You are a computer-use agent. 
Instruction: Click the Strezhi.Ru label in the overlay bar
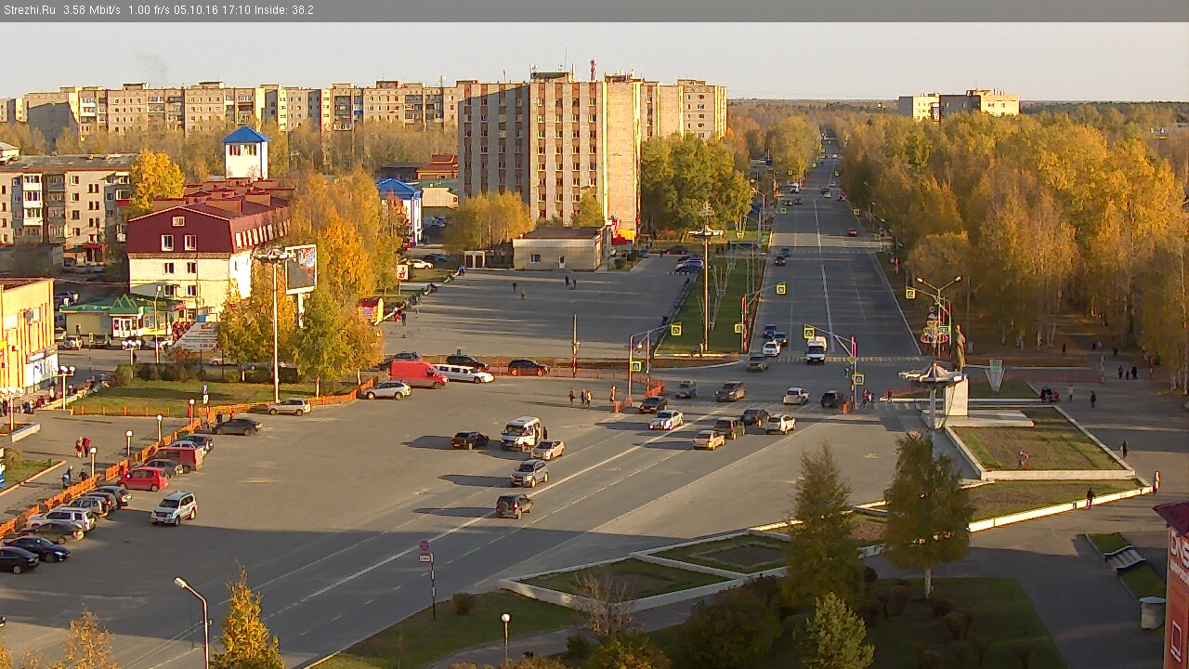tap(29, 10)
